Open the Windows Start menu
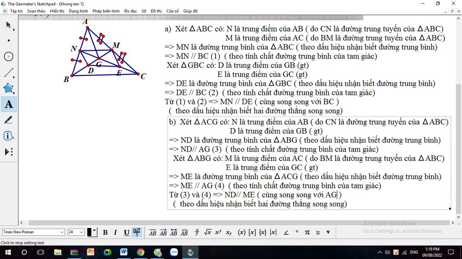The width and height of the screenshot is (462, 259). (8, 252)
